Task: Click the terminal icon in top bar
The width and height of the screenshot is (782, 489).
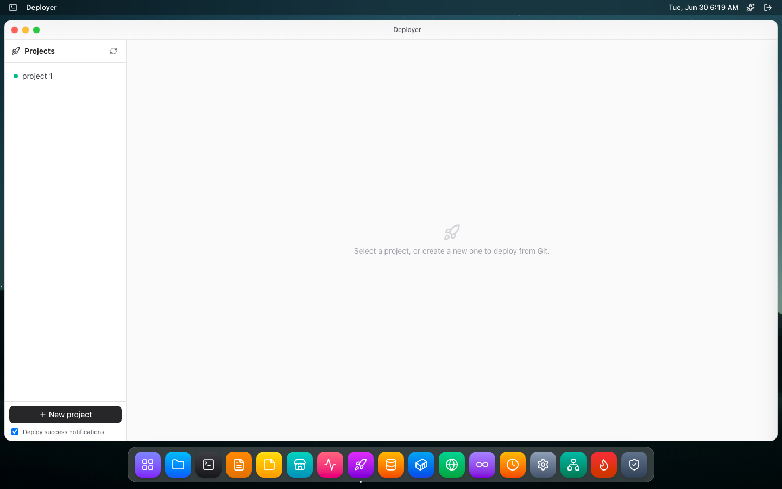Action: [x=13, y=8]
